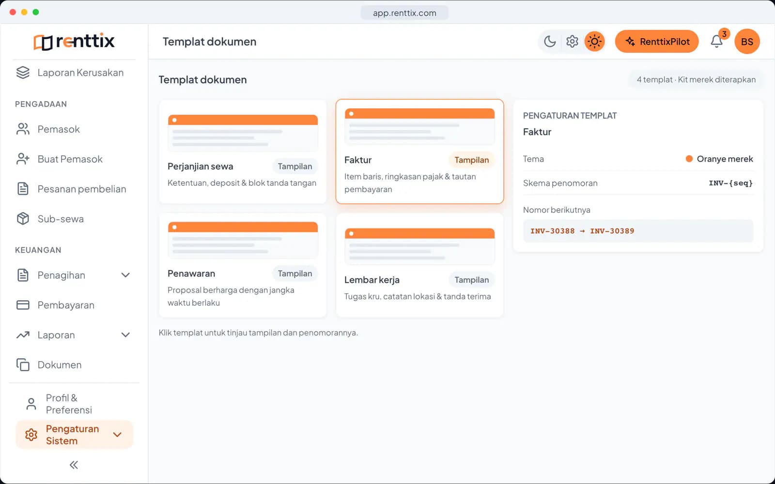Expand the Penagihan submenu chevron
The image size is (775, 484).
[125, 275]
